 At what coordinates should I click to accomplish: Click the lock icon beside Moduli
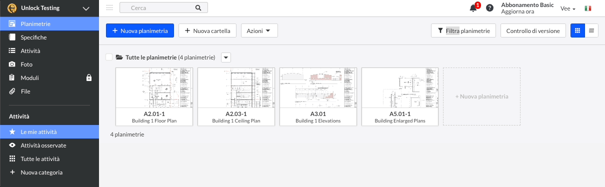(x=89, y=78)
